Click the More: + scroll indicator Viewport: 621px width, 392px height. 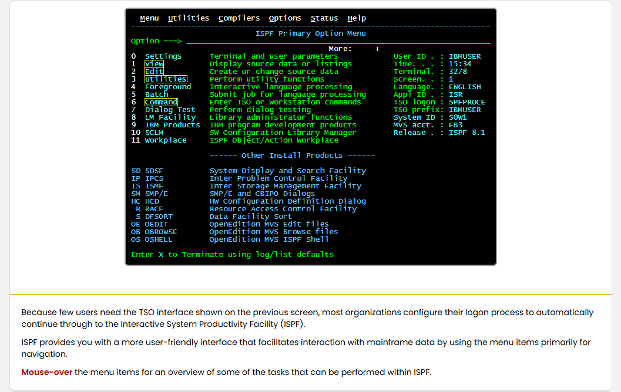point(354,49)
